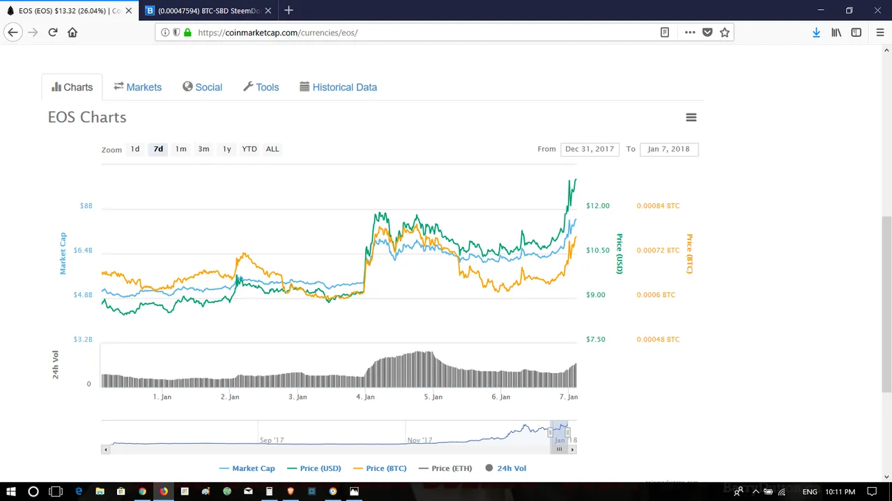Show hidden system tray icons
Screen dimensions: 892x501
(755, 492)
